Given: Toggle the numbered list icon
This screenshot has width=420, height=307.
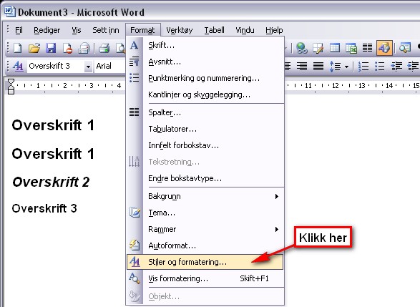Looking at the screenshot, I should pyautogui.click(x=363, y=66).
